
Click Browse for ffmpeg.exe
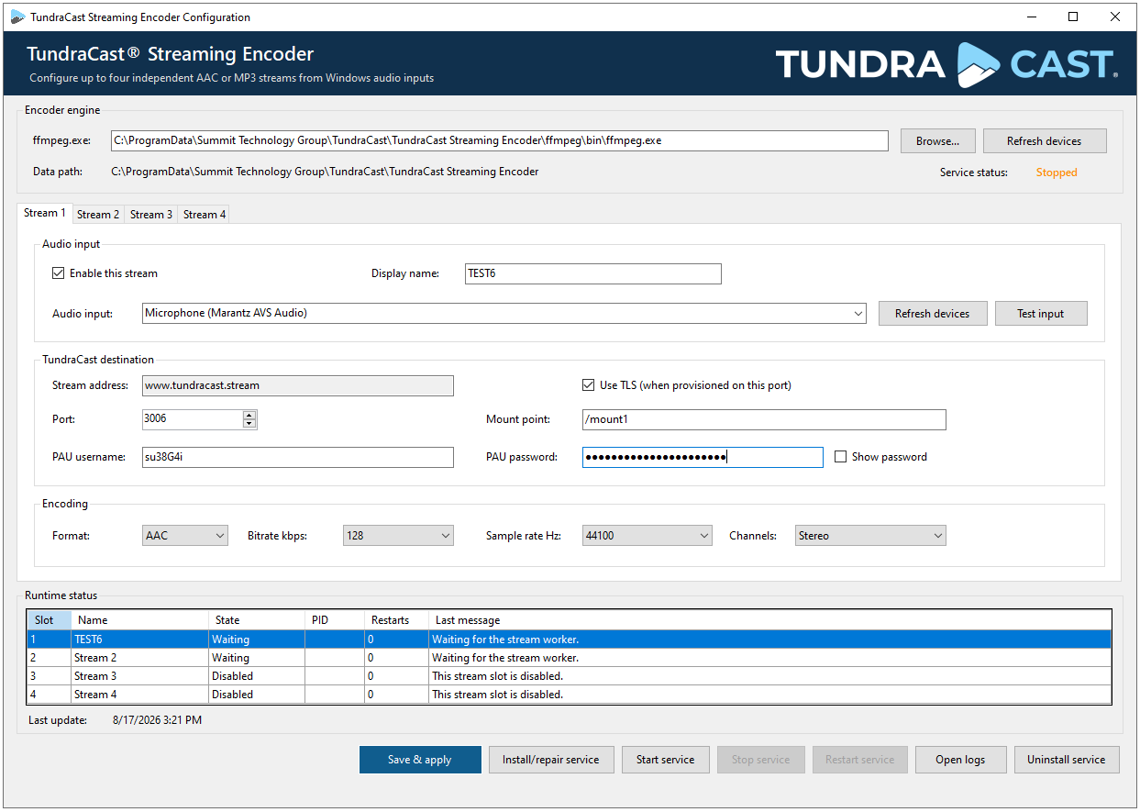(x=937, y=141)
